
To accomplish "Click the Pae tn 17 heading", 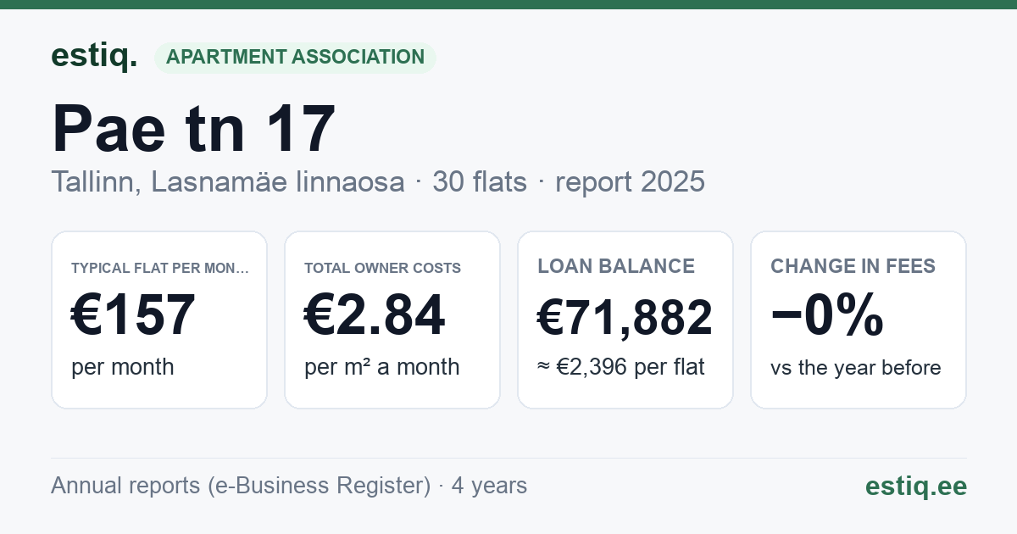I will (x=194, y=128).
